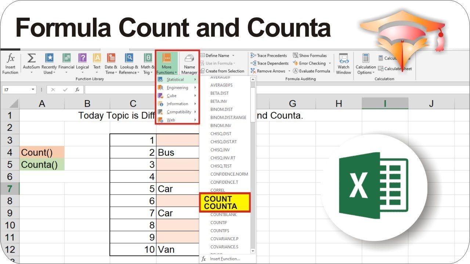Expand the Cube submenu

point(177,96)
